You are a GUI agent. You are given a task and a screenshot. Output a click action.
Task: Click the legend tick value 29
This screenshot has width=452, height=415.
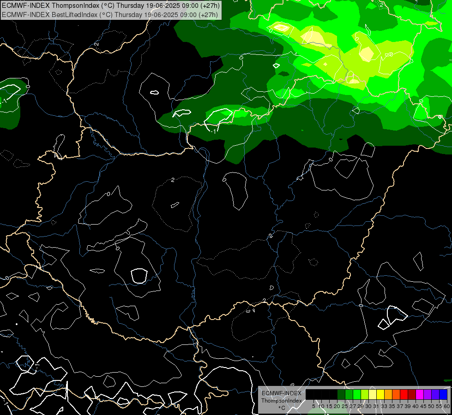[x=361, y=406]
